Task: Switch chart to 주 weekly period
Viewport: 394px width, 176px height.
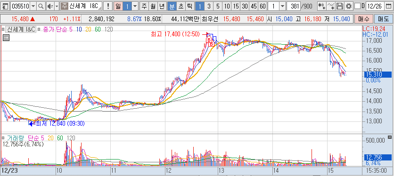Action: click(144, 6)
